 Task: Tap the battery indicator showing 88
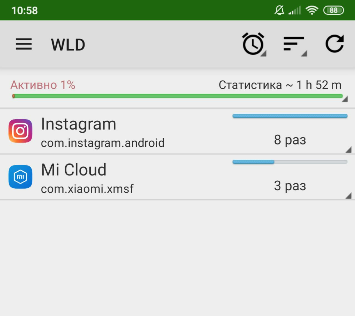(334, 10)
